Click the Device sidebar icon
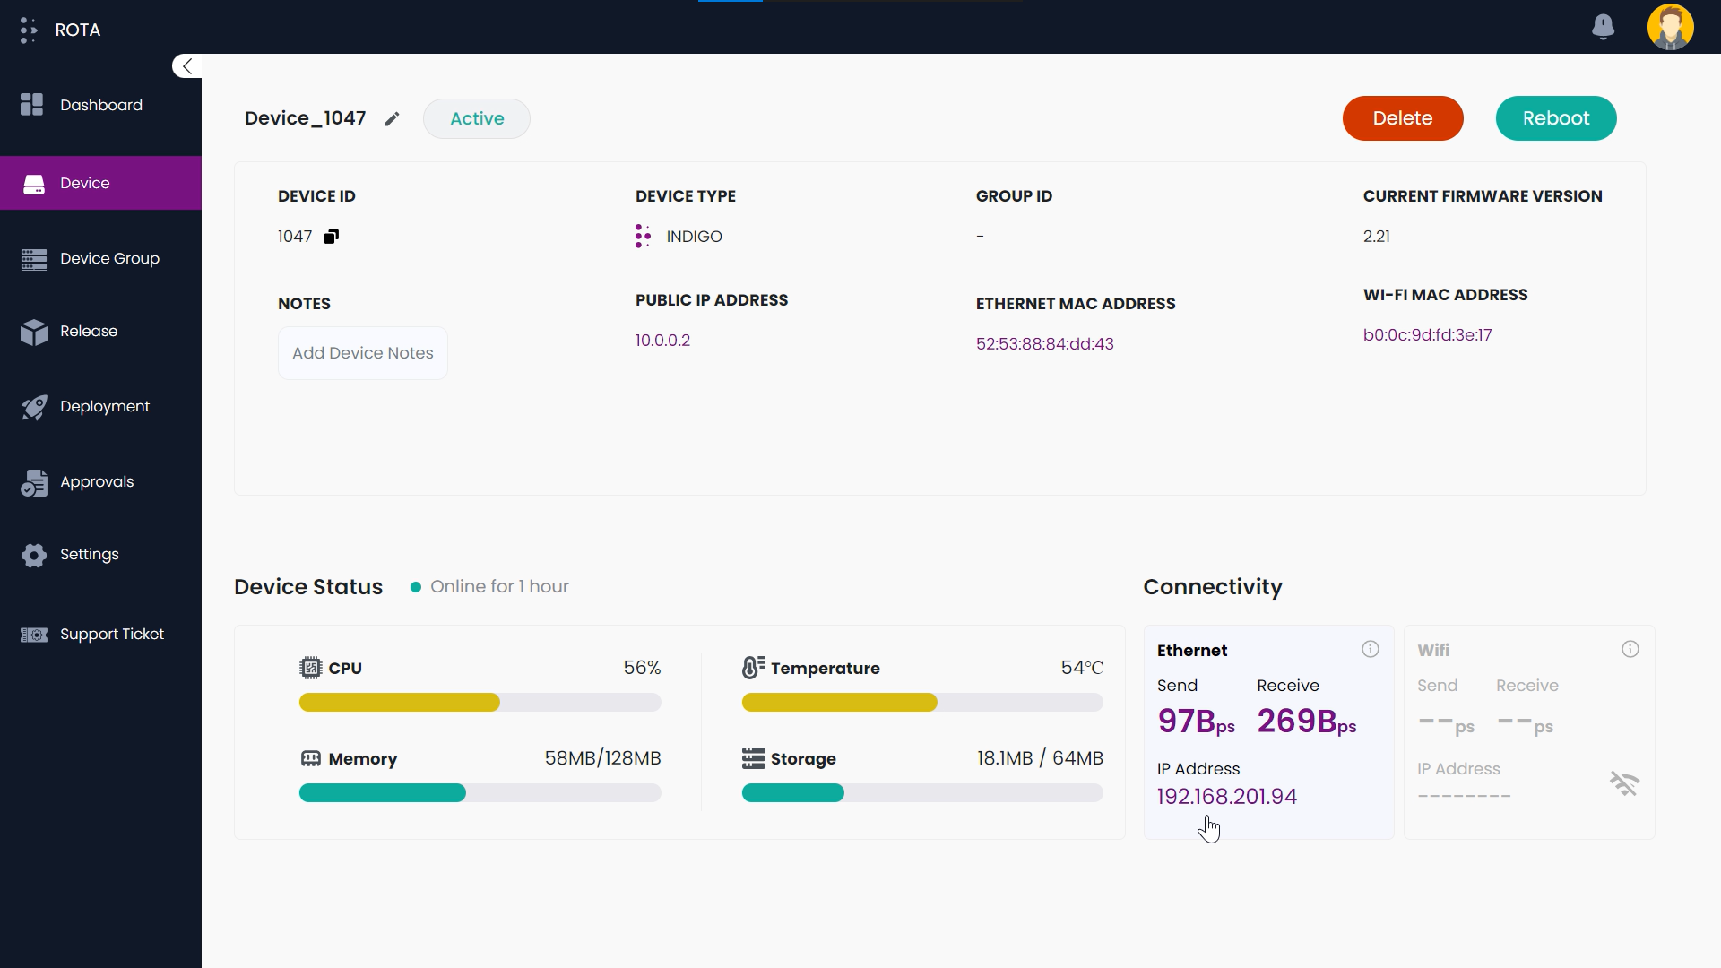 click(34, 183)
